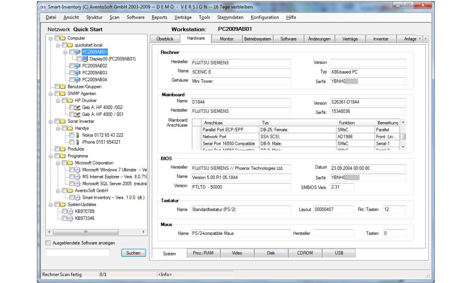Click the folder icon of Microsoft Corporation
This screenshot has width=472, height=283.
tap(70, 163)
